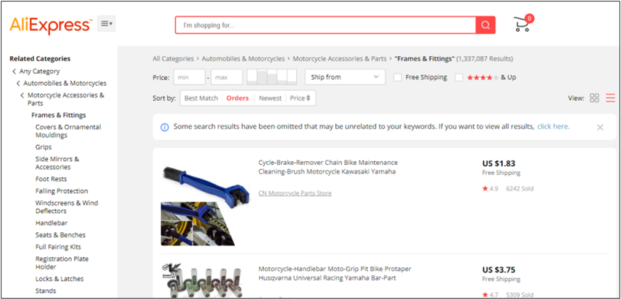621x299 pixels.
Task: Sort results by Price
Action: (300, 98)
